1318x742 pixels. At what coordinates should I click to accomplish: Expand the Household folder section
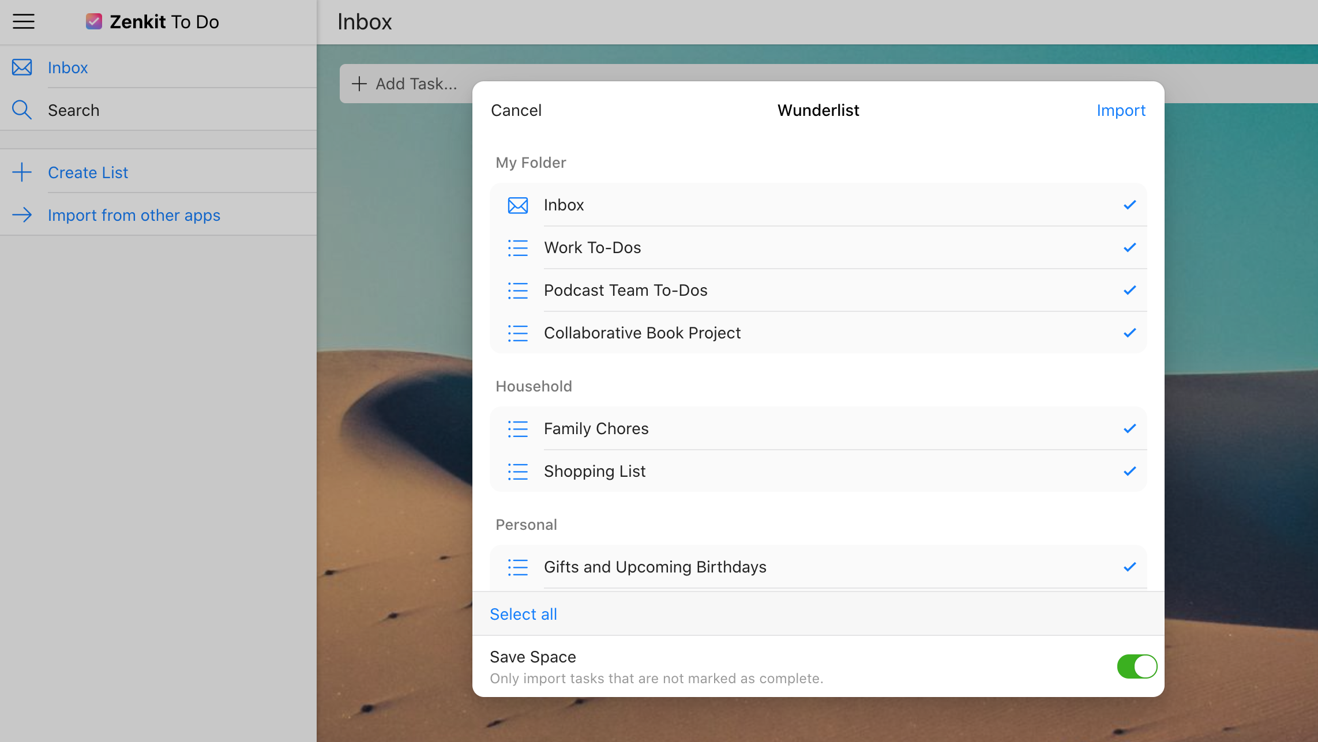(534, 386)
